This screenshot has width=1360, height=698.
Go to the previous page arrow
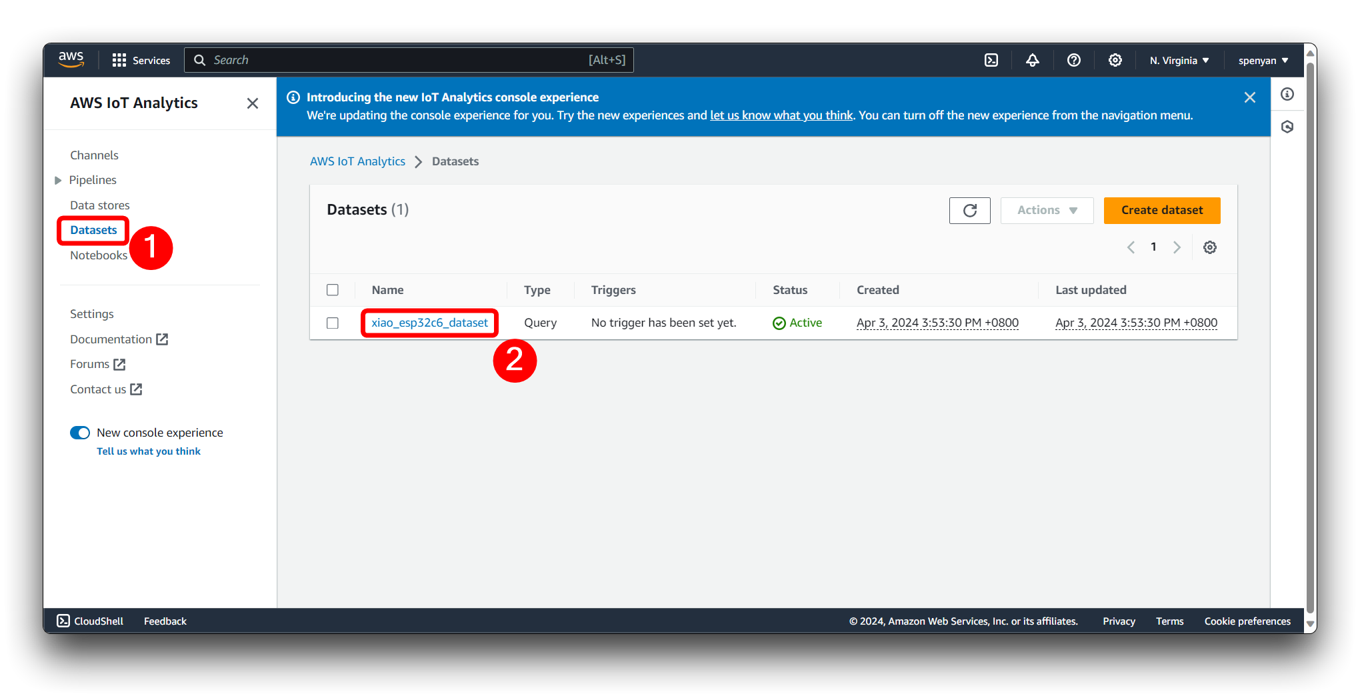coord(1131,247)
